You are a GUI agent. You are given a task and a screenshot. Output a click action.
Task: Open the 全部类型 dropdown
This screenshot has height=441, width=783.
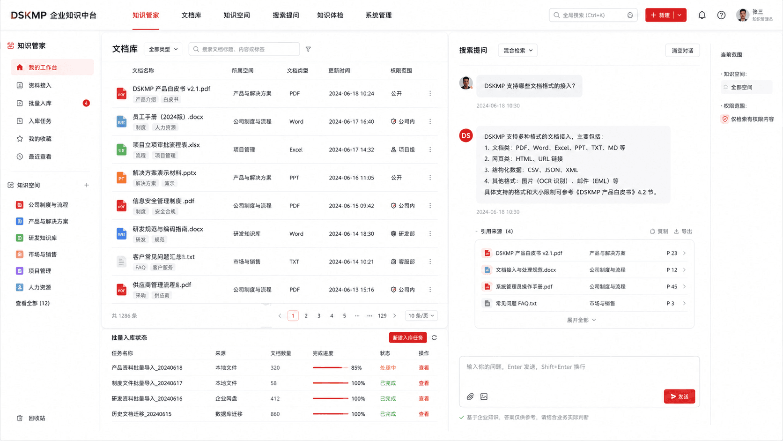coord(163,49)
